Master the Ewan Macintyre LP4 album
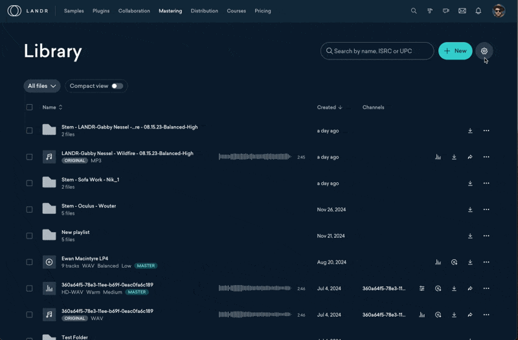This screenshot has width=518, height=340. coord(438,262)
